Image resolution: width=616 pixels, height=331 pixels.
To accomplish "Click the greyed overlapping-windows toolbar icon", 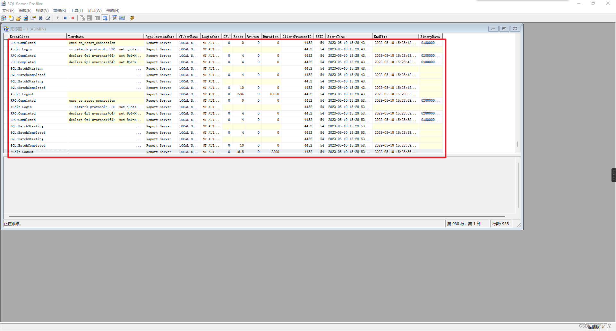I will [82, 18].
